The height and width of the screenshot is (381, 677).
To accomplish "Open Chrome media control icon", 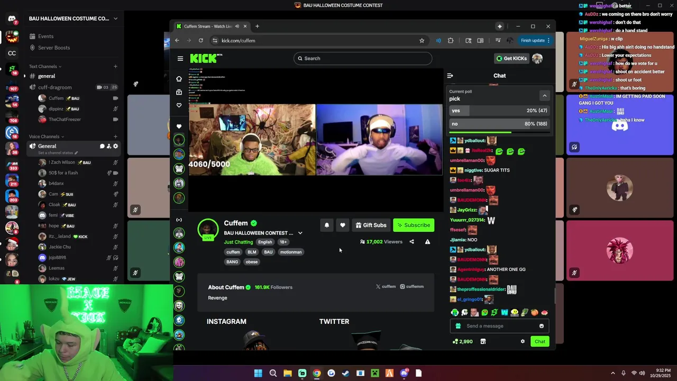I will point(498,41).
